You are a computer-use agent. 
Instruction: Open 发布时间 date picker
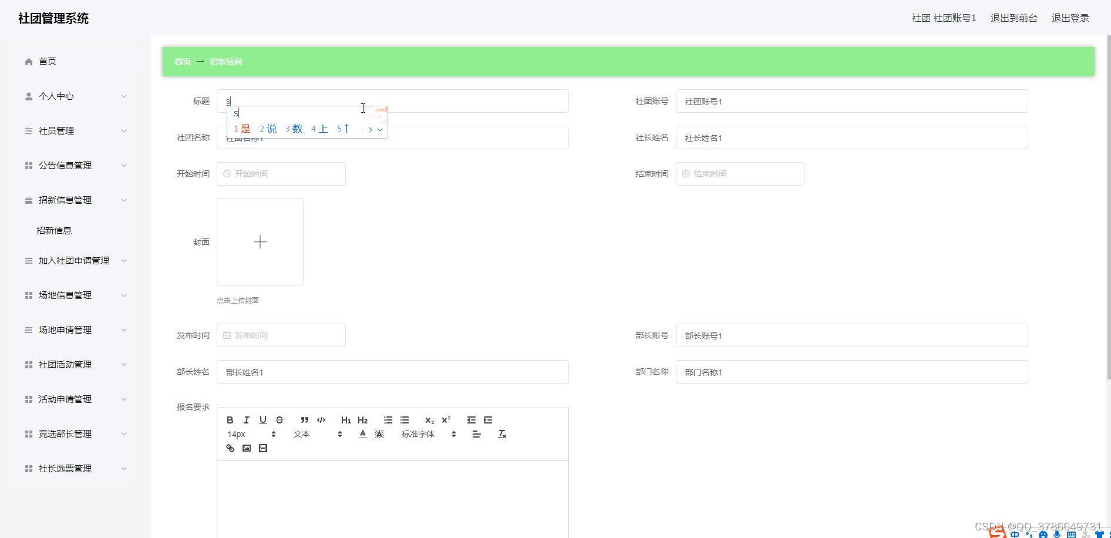[281, 335]
